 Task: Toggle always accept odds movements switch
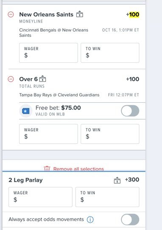pyautogui.click(x=130, y=219)
